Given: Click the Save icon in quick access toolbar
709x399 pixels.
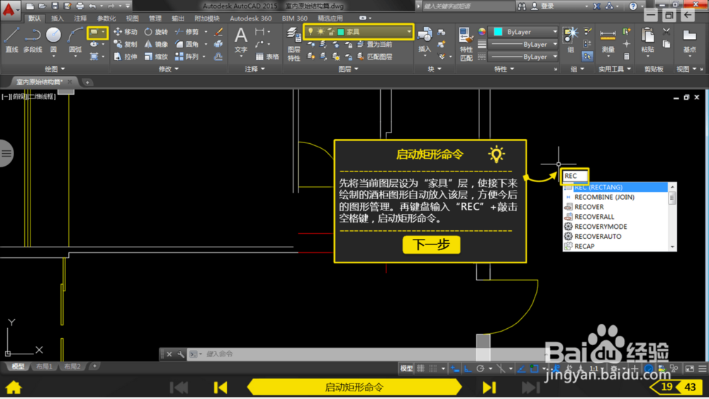Looking at the screenshot, I should tap(55, 6).
